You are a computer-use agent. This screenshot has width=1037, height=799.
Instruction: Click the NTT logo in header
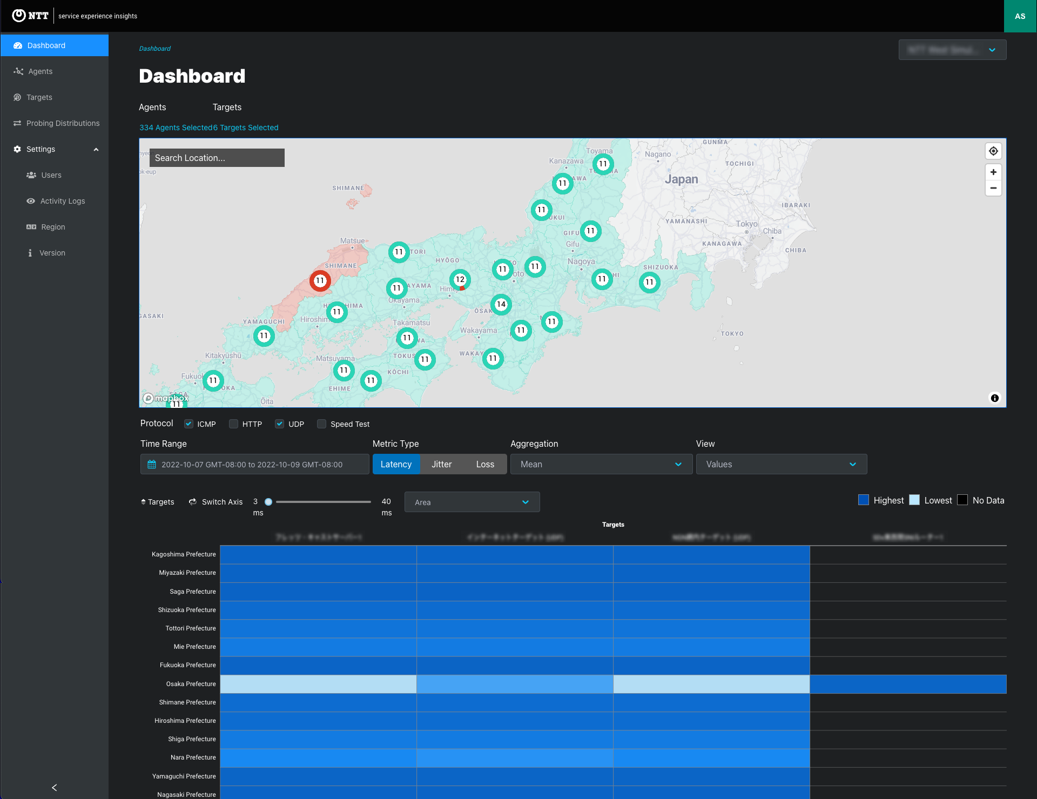tap(30, 16)
